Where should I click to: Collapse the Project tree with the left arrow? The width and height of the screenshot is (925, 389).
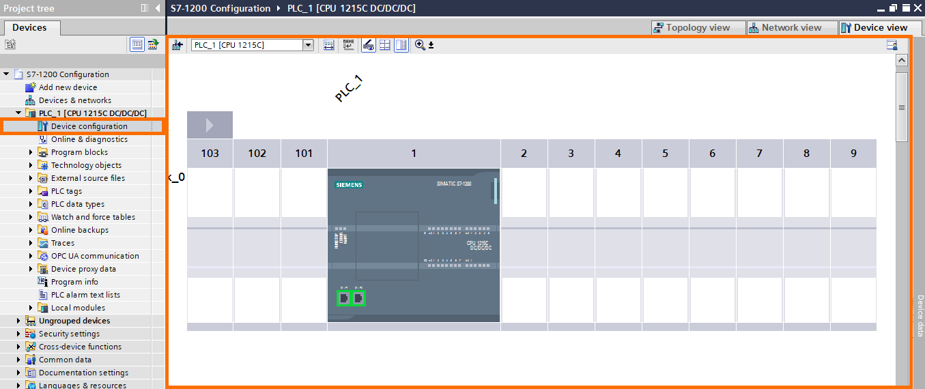[158, 8]
